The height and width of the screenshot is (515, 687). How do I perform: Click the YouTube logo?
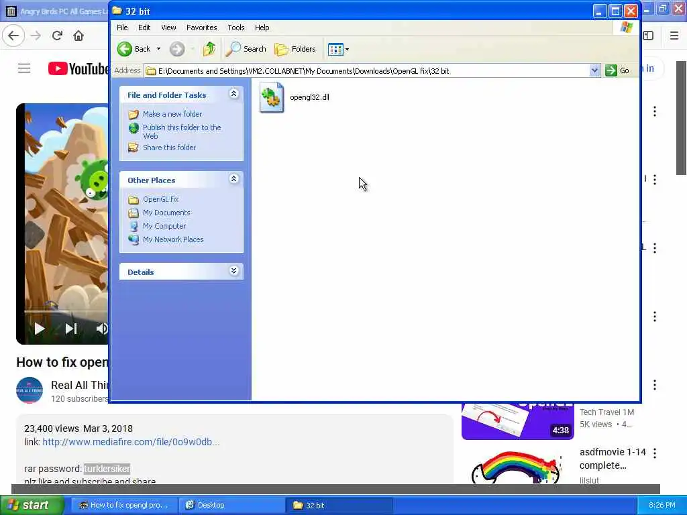click(x=78, y=69)
